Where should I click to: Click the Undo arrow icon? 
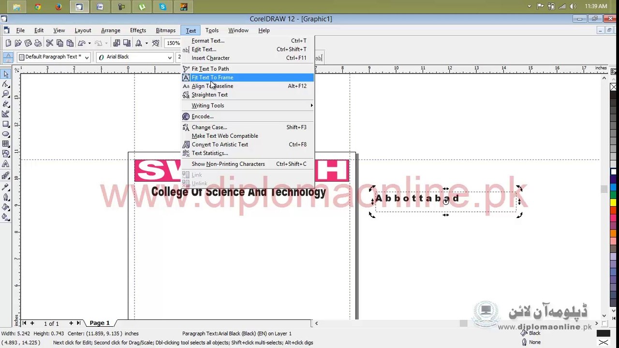coord(81,43)
